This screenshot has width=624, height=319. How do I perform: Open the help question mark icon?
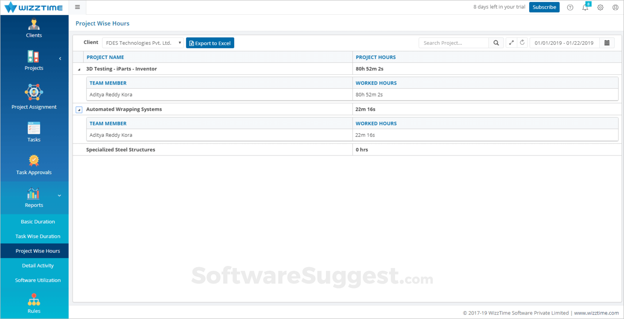click(x=570, y=7)
